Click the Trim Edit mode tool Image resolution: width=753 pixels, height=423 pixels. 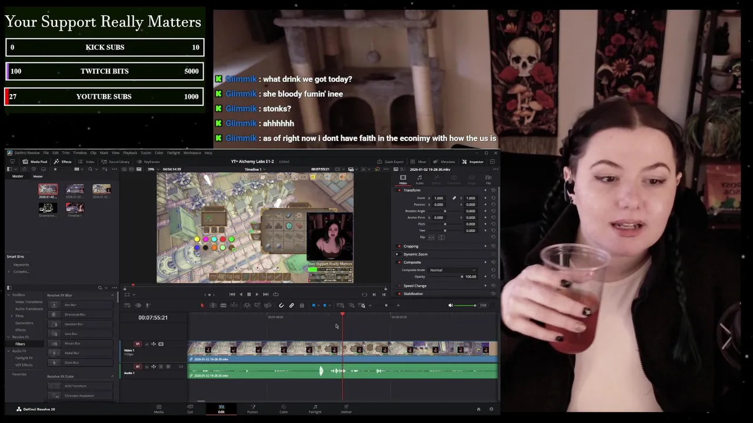pyautogui.click(x=212, y=305)
